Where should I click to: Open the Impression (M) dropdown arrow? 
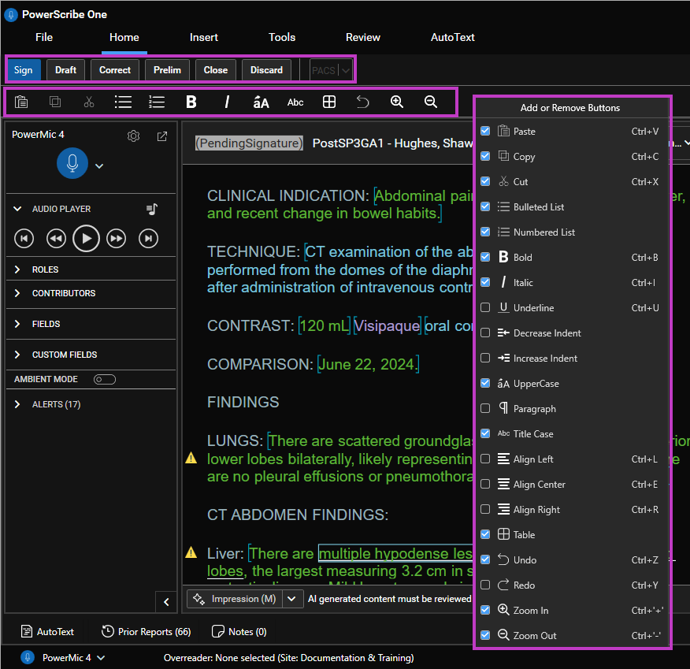[291, 599]
